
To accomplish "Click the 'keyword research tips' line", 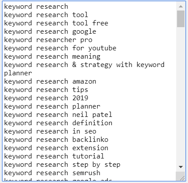I will click(46, 90).
